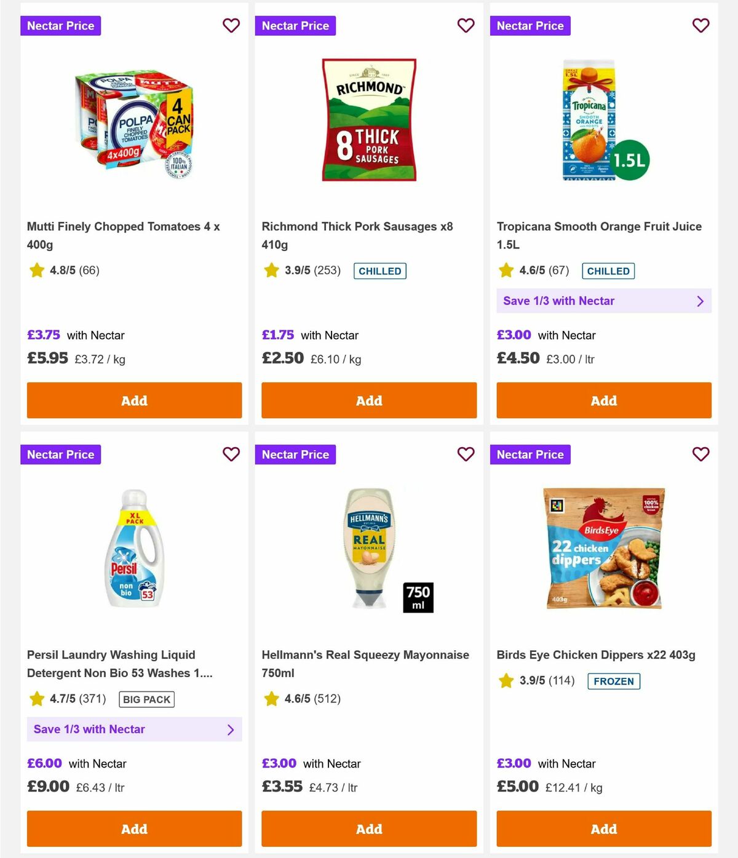Image resolution: width=738 pixels, height=858 pixels.
Task: Favourite Hellmann's Real Squeezy Mayonnaise
Action: click(466, 455)
